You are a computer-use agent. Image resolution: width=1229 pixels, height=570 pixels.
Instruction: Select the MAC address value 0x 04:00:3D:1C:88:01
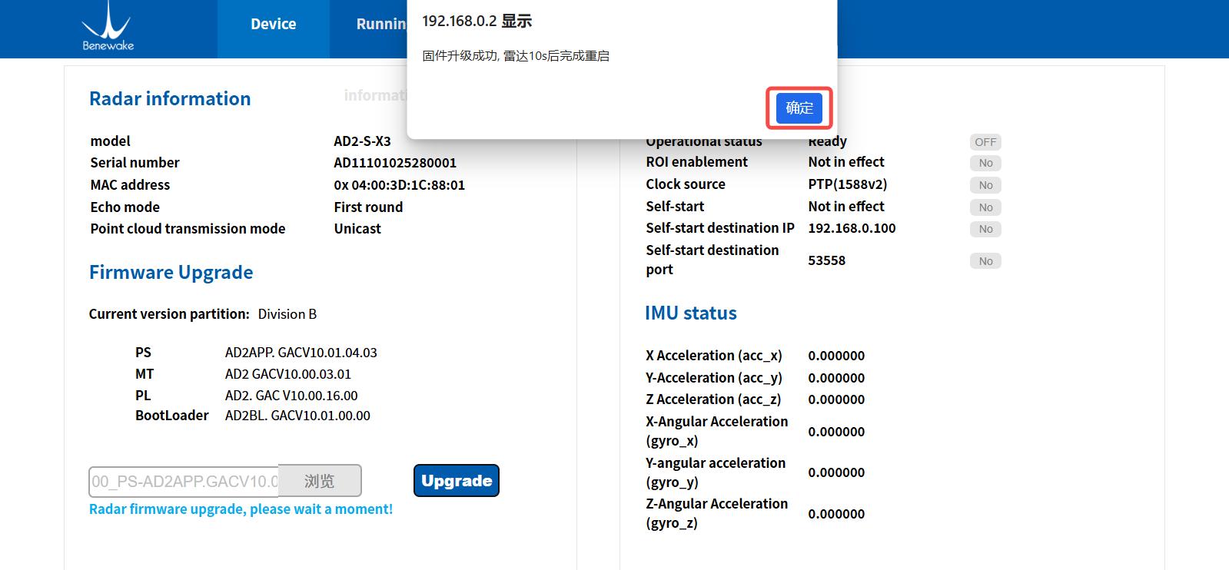[399, 184]
